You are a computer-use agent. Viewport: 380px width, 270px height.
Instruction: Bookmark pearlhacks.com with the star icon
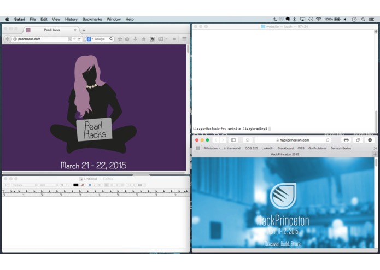pos(120,39)
